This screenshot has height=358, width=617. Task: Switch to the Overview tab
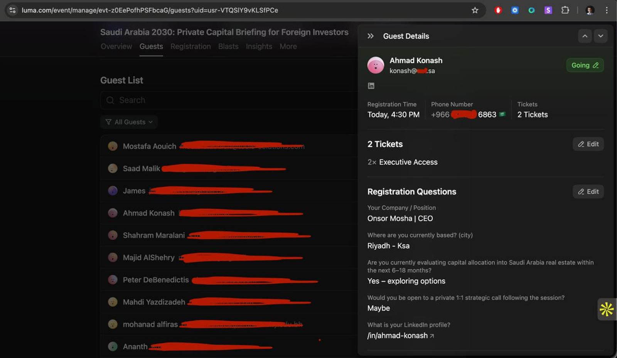pyautogui.click(x=116, y=46)
